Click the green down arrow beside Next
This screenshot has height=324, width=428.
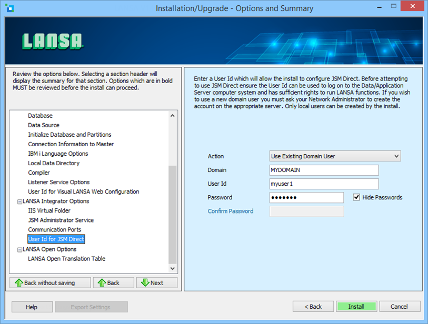(x=145, y=283)
